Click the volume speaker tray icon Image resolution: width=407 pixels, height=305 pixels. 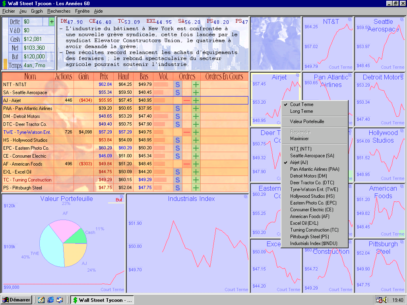point(385,300)
